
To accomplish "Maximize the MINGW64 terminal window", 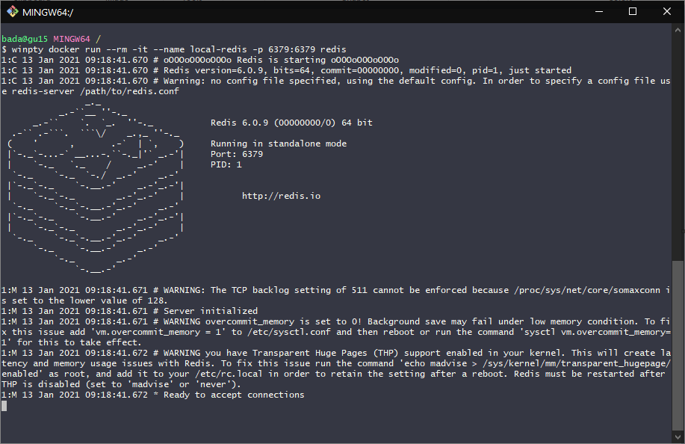I will coord(633,11).
